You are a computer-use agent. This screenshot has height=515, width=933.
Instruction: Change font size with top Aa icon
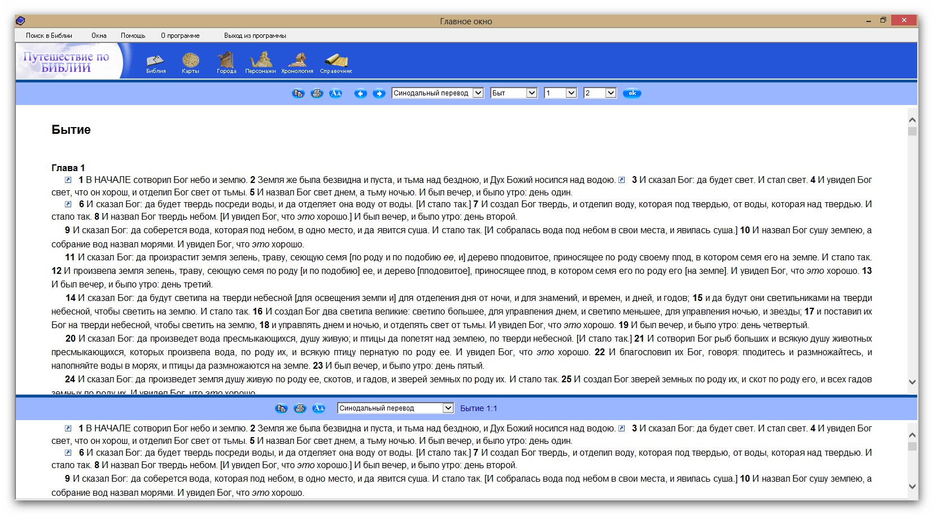point(335,94)
